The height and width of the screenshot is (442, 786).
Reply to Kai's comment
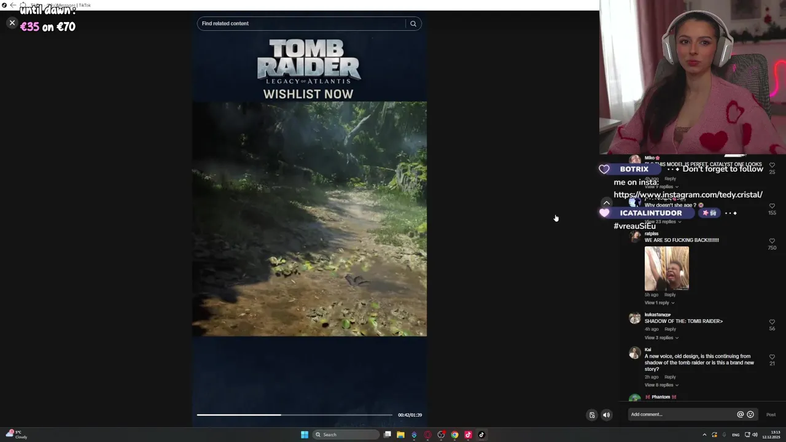(x=670, y=377)
